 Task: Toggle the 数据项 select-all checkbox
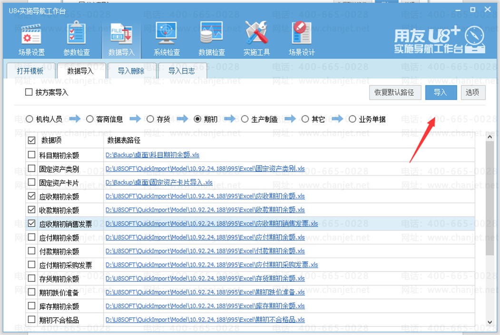[x=31, y=140]
